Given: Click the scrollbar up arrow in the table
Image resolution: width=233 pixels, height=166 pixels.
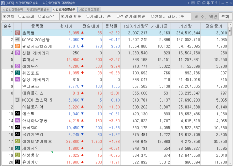Looking at the screenshot, I should (x=230, y=25).
